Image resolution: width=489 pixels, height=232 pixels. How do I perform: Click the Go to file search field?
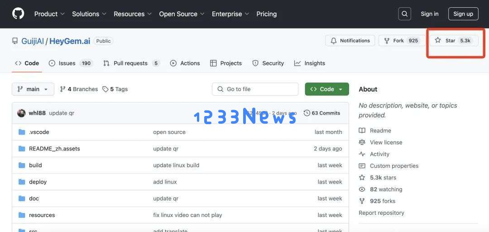[255, 89]
